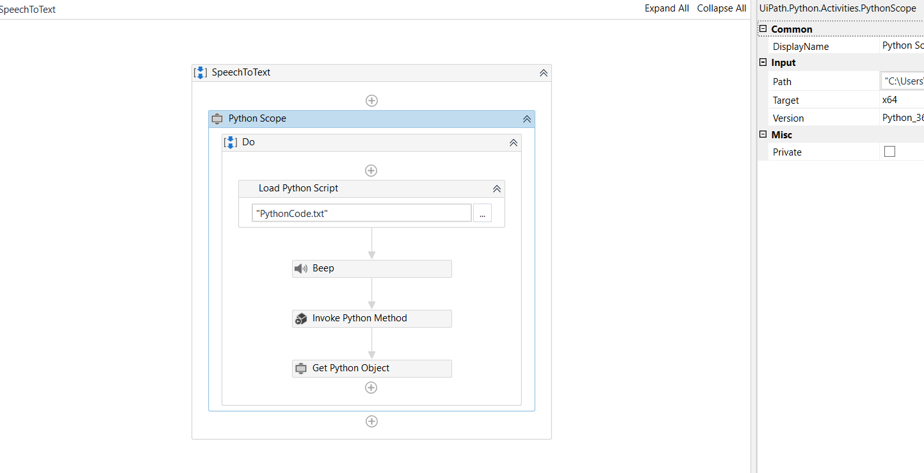Add activity above Python Scope
Image resolution: width=924 pixels, height=473 pixels.
371,100
